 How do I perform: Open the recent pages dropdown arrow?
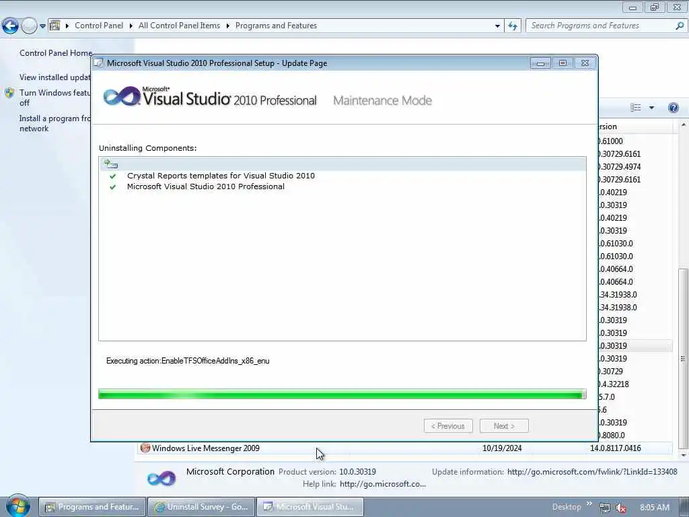click(42, 26)
